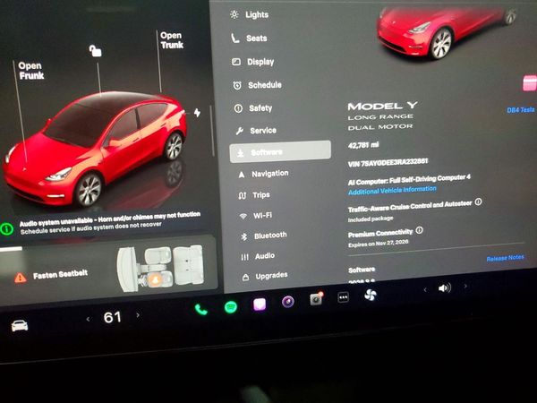Viewport: 537px width, 403px height.
Task: Tap the audio system unavailable alert
Action: 109,223
